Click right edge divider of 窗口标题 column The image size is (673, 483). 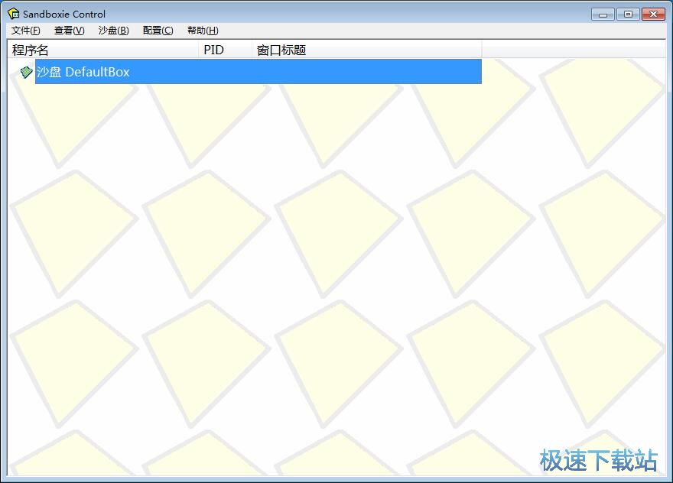click(x=482, y=50)
